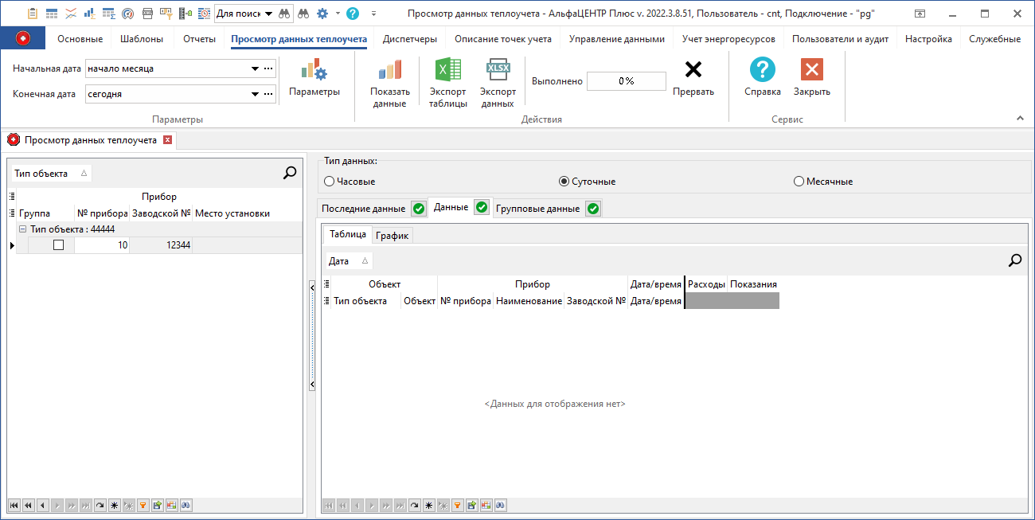Click the magnifier icon above device list
Screen dimensions: 1035x520
click(291, 172)
